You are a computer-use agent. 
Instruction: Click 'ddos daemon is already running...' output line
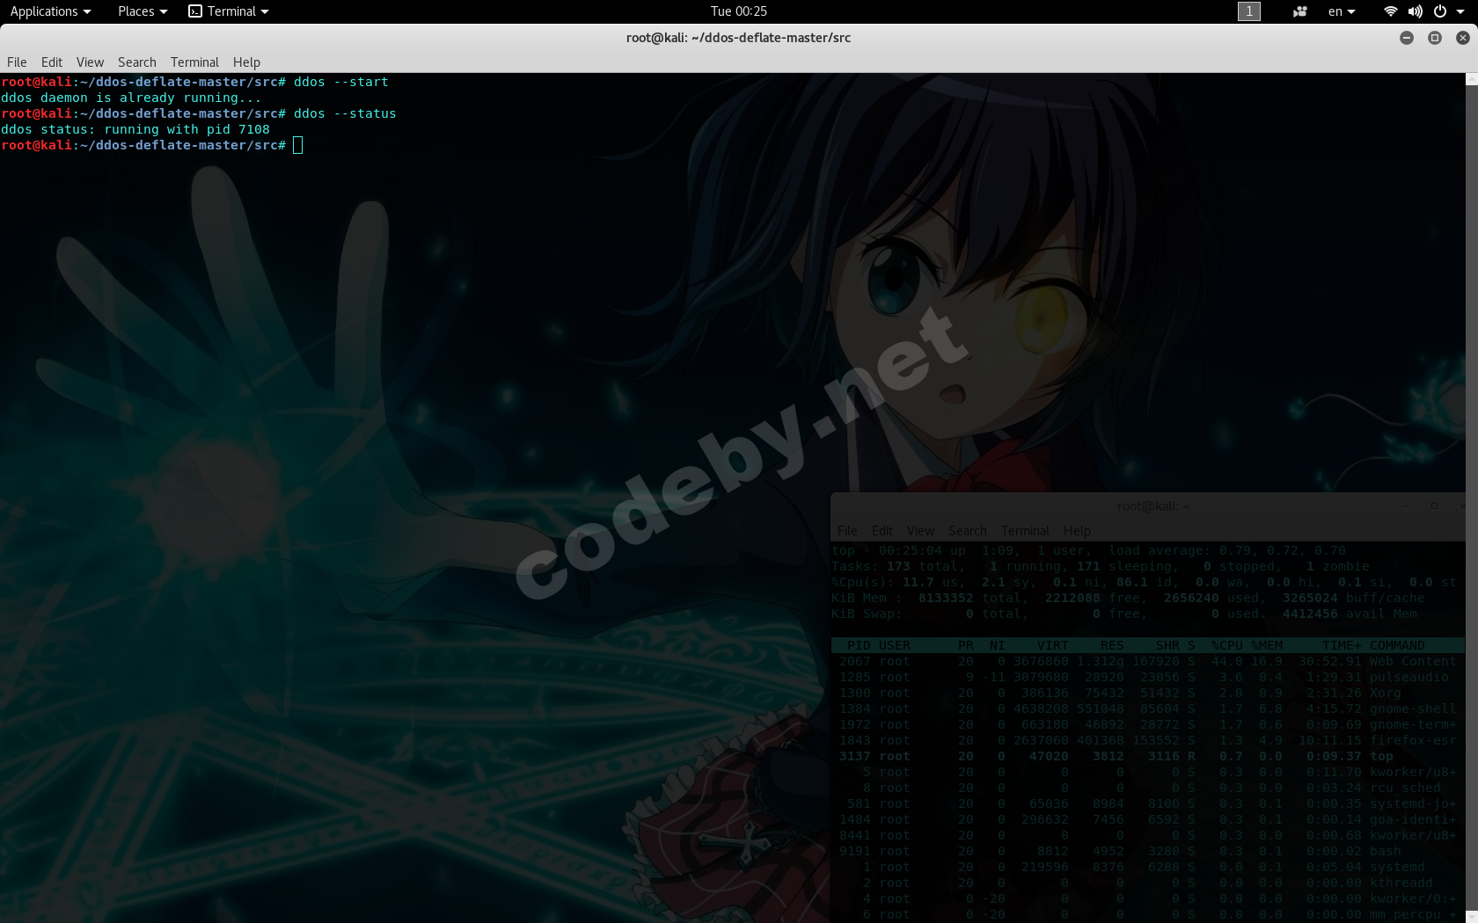point(131,98)
